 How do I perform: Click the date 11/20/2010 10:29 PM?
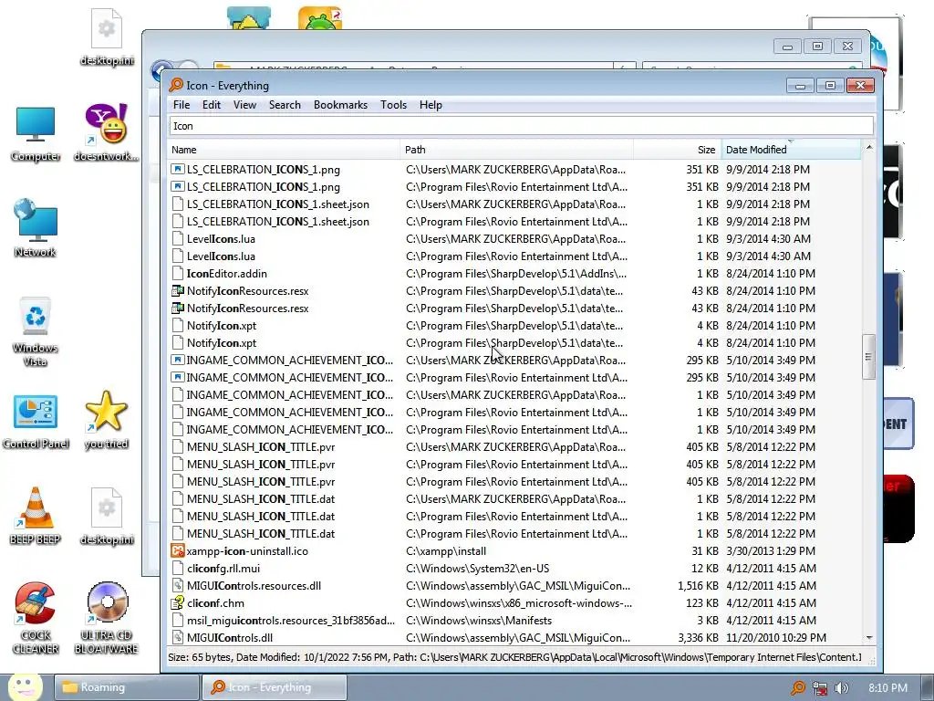(x=775, y=637)
